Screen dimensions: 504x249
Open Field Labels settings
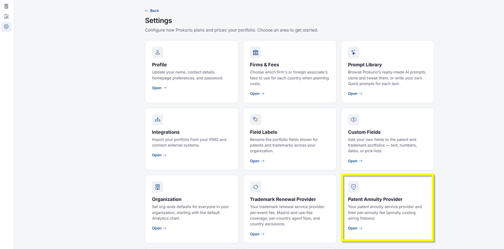257,161
